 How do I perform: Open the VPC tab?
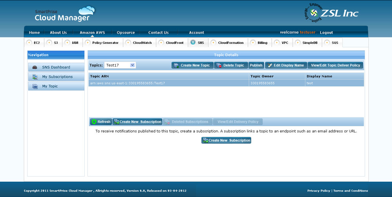coord(282,43)
